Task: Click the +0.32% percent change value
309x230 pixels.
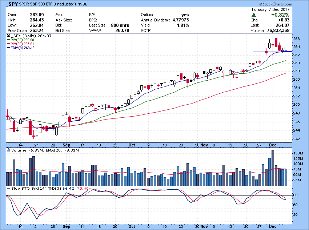Action: [280, 15]
